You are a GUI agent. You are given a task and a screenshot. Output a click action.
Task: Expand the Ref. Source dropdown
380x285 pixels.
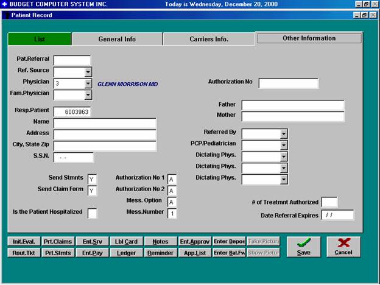[88, 71]
